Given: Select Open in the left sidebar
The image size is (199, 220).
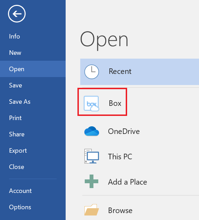Looking at the screenshot, I should [x=33, y=69].
